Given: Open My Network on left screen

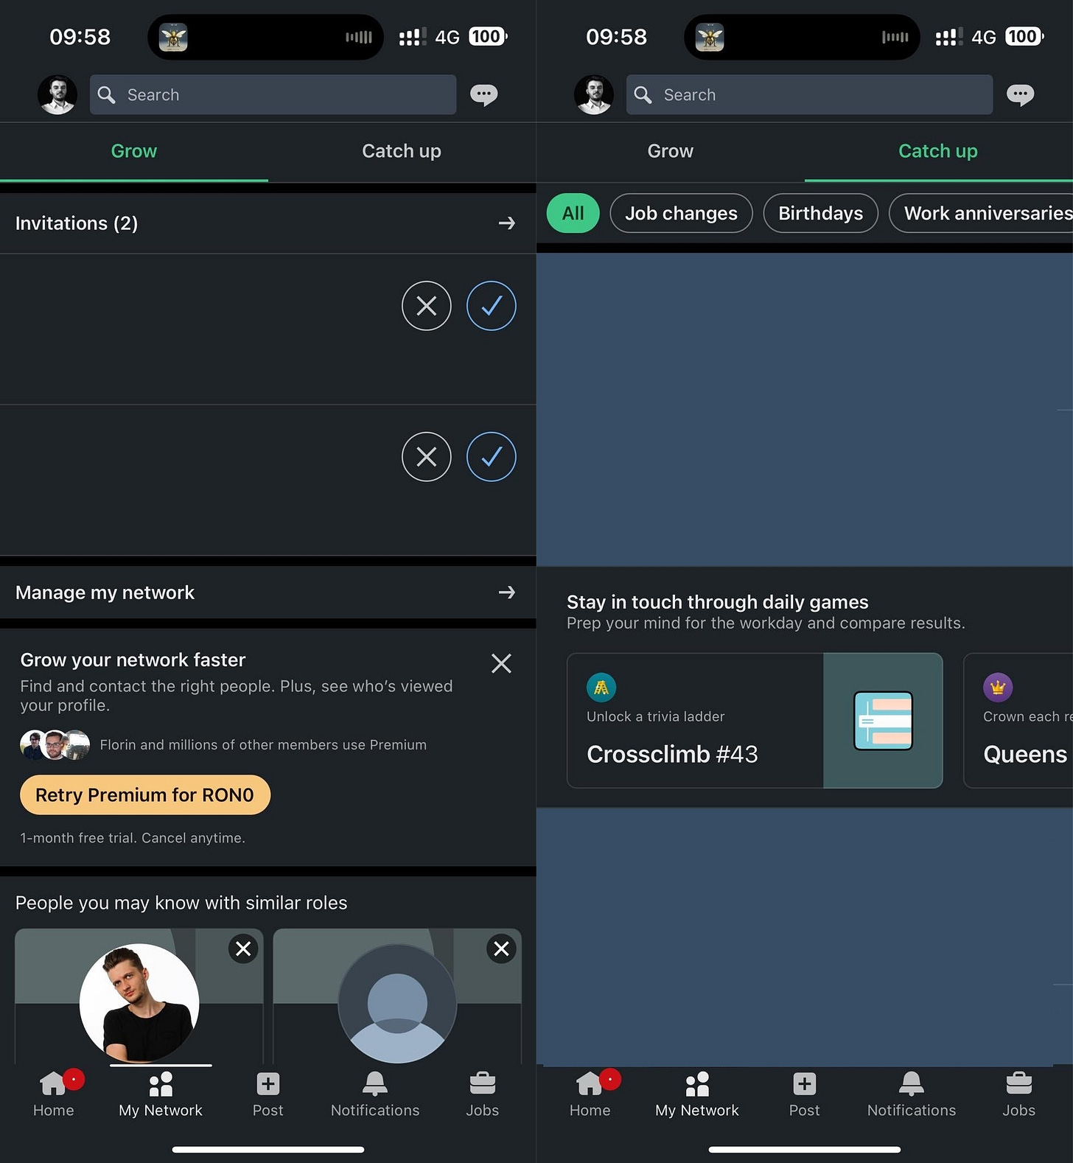Looking at the screenshot, I should click(161, 1095).
